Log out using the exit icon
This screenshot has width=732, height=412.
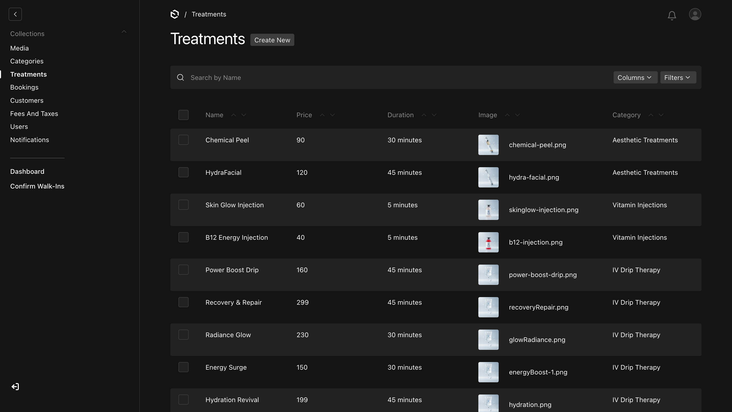coord(15,386)
